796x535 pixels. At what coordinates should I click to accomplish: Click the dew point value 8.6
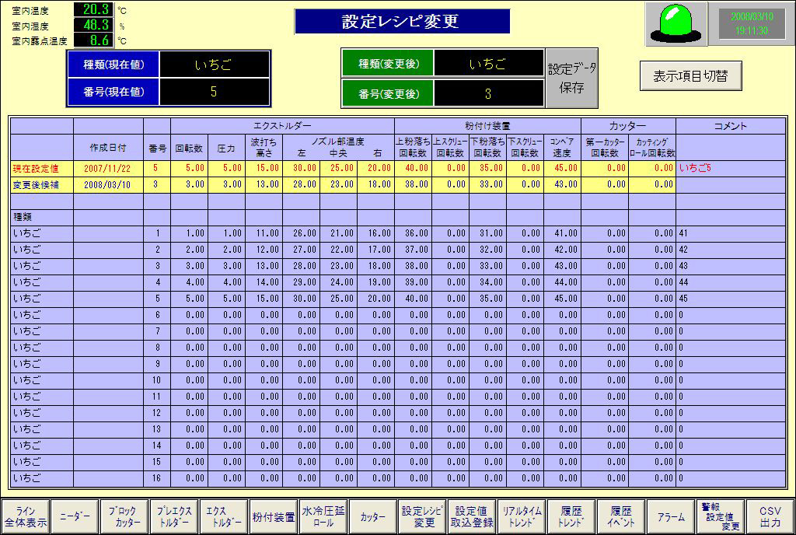(x=94, y=40)
